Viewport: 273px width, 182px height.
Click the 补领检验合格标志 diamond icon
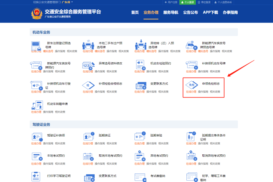(x=88, y=85)
